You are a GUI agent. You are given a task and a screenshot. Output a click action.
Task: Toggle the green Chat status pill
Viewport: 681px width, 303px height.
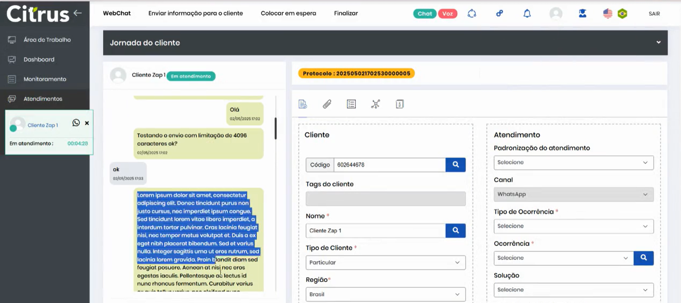[425, 14]
